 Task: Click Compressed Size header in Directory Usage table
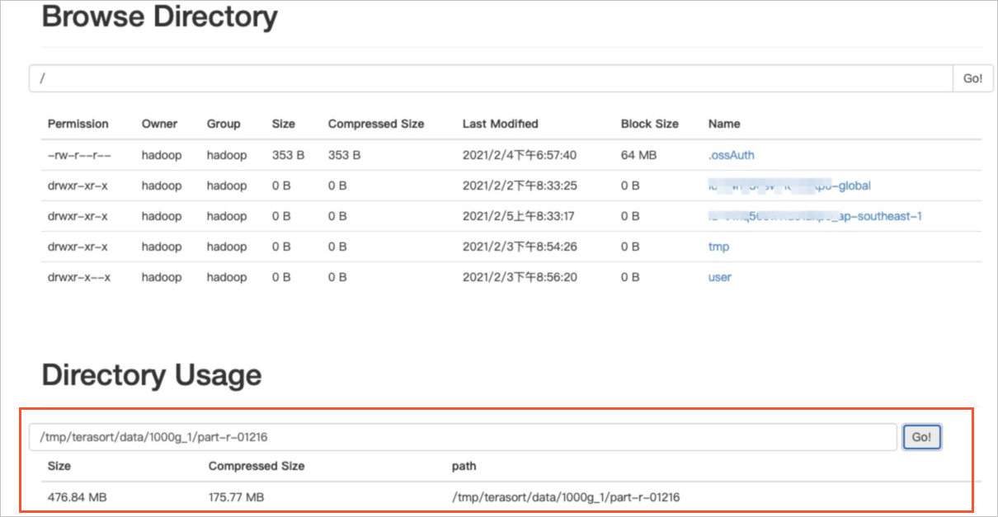[x=257, y=466]
